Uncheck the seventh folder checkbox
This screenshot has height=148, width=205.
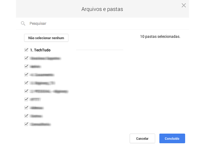[26, 99]
